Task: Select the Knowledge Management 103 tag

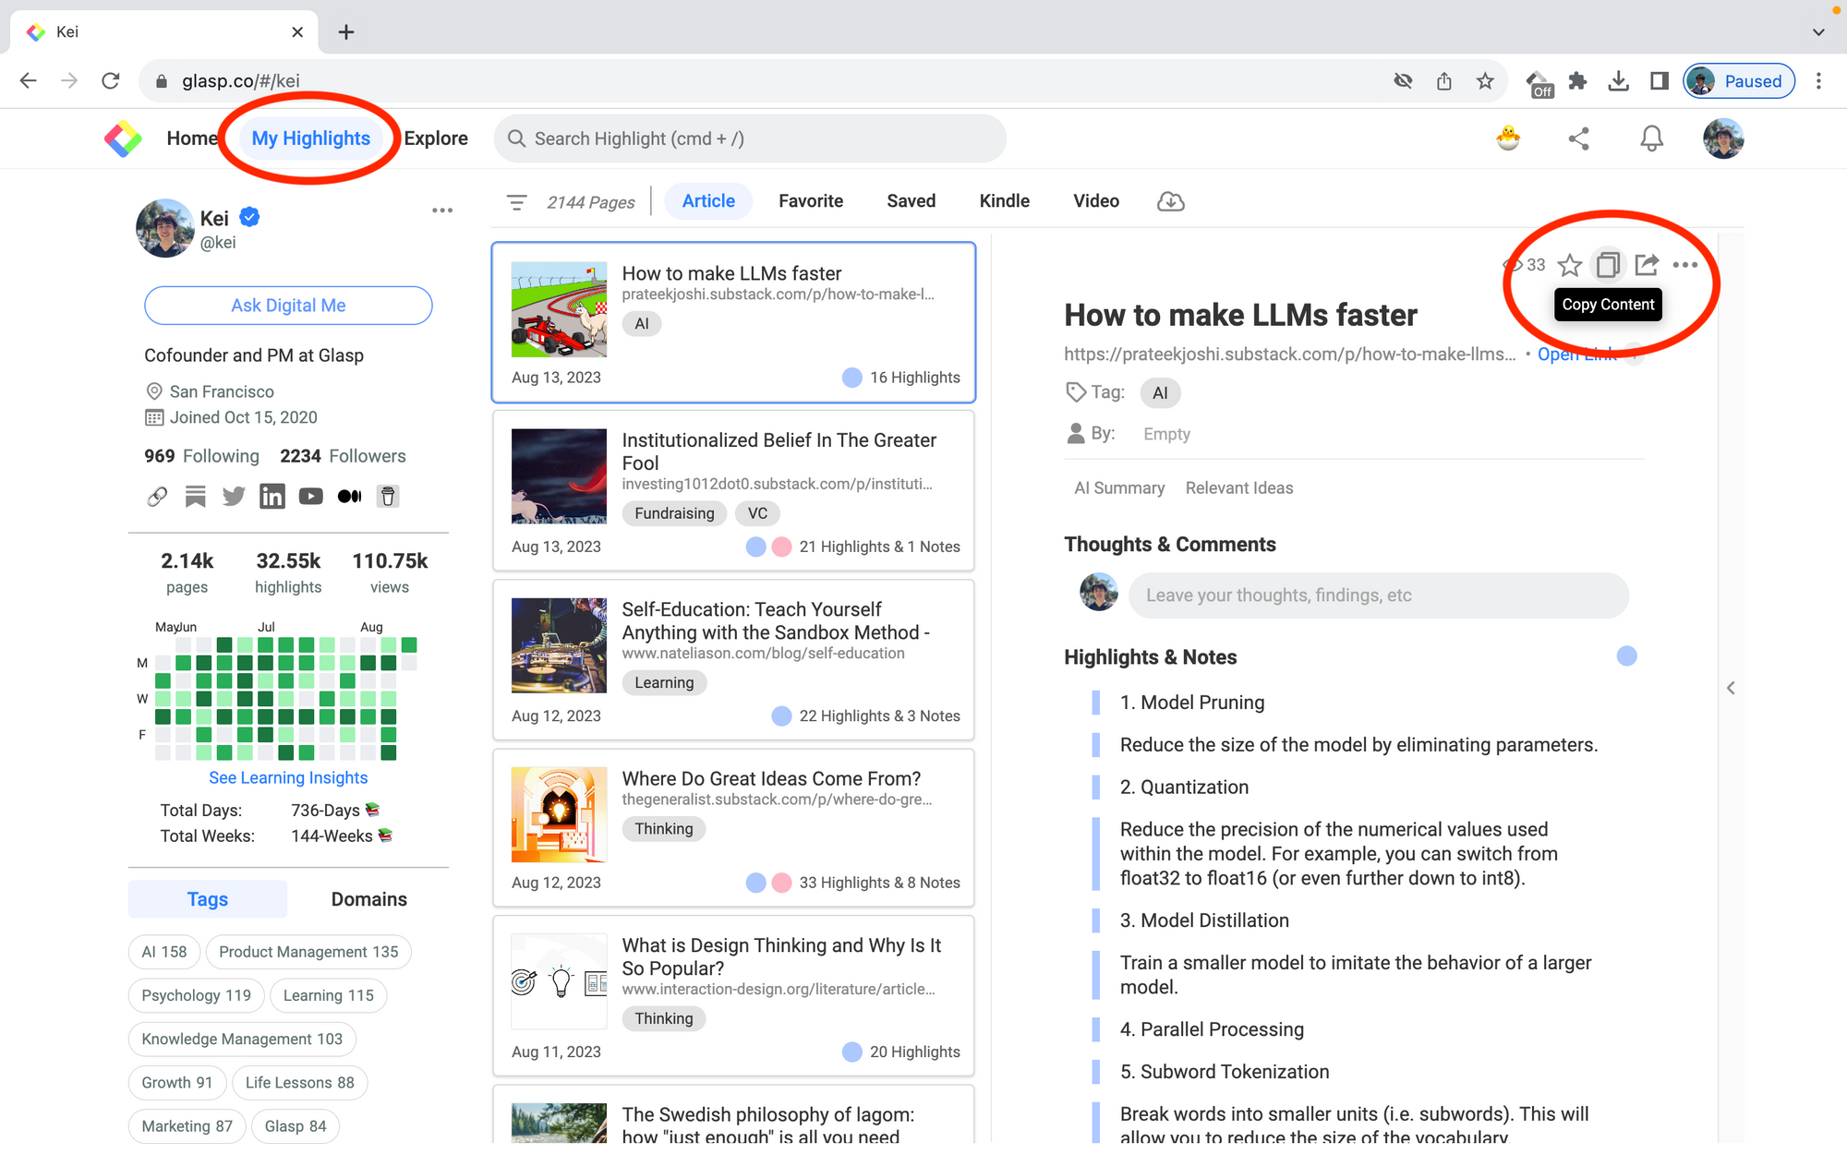Action: pos(242,1039)
